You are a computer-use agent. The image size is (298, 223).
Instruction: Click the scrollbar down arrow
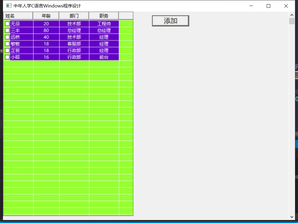tap(292, 217)
